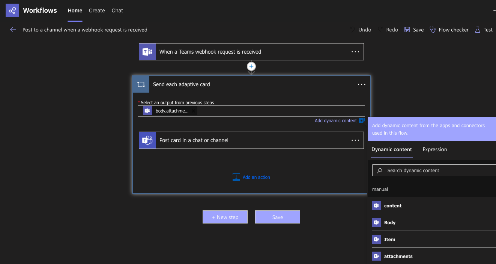Viewport: 496px width, 264px height.
Task: Click the Teams icon on the Post card action
Action: point(147,140)
